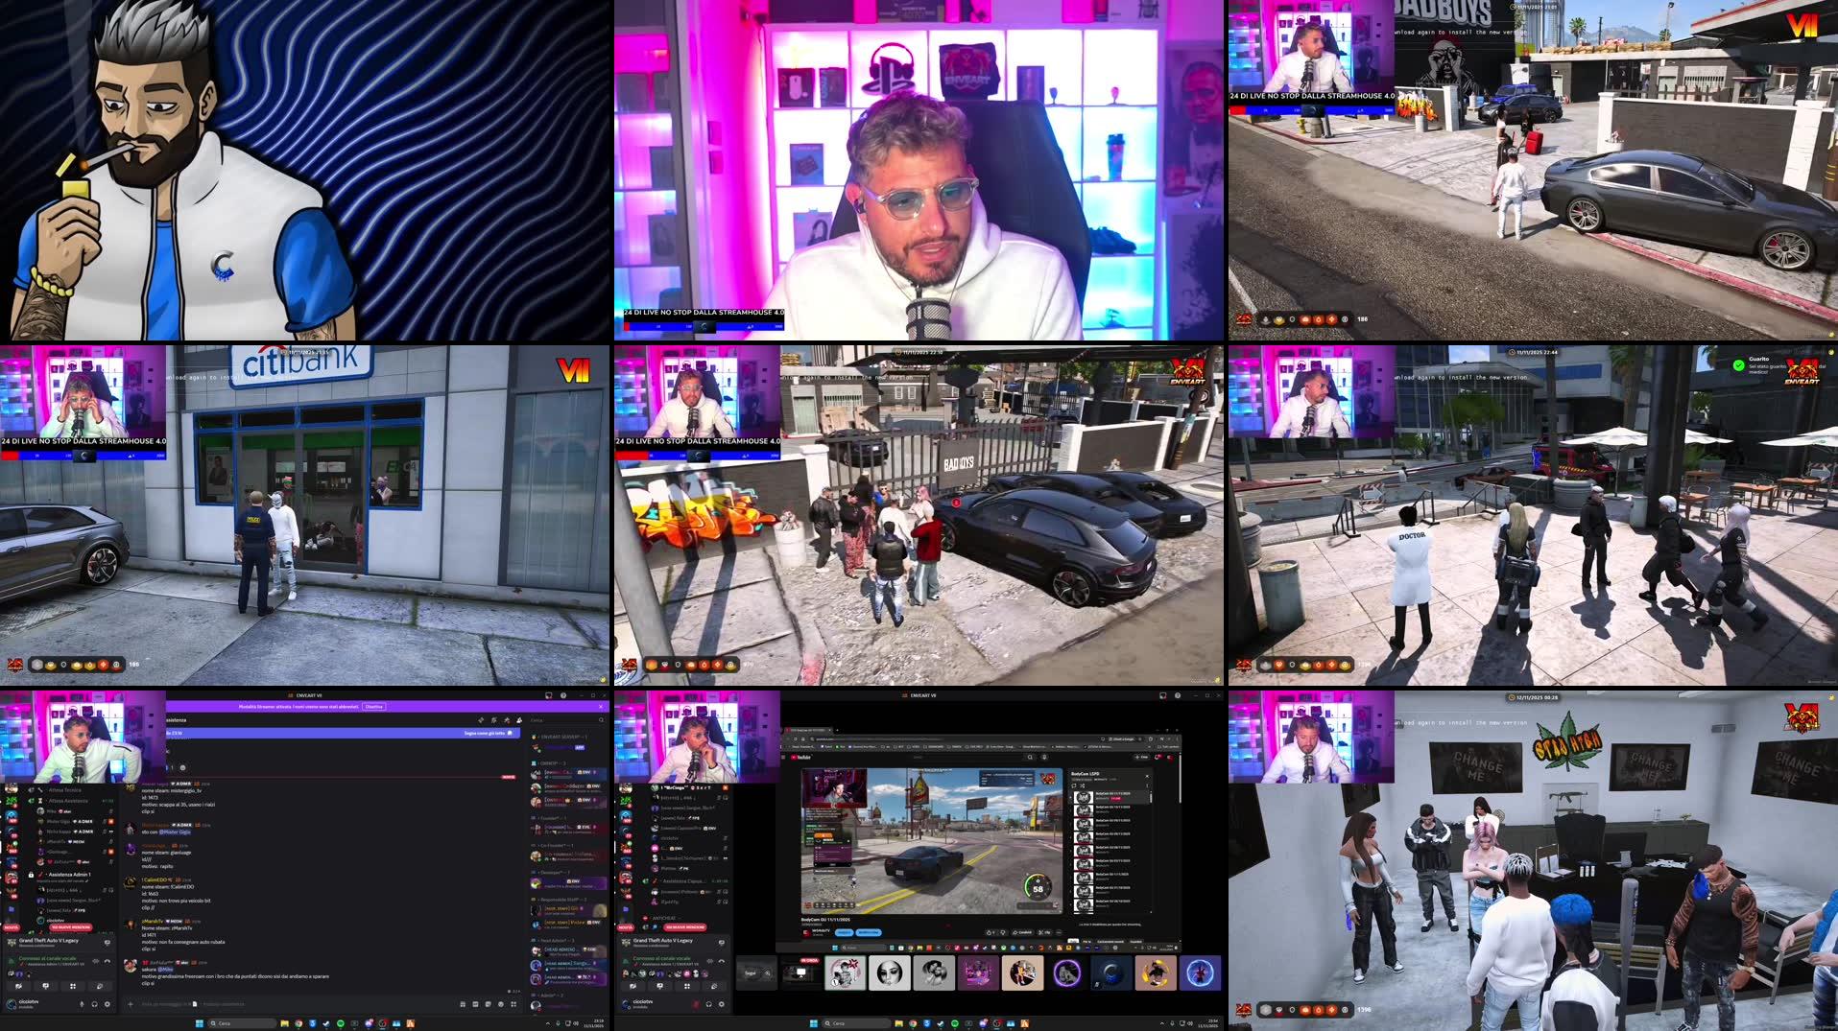
Task: Open Discord user settings gear
Action: tap(107, 1005)
